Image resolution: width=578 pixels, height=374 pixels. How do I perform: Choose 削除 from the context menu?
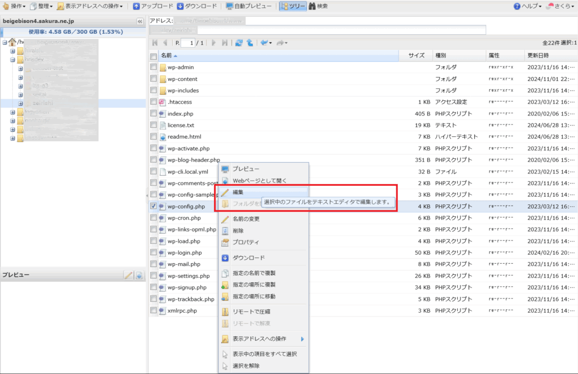click(x=238, y=230)
